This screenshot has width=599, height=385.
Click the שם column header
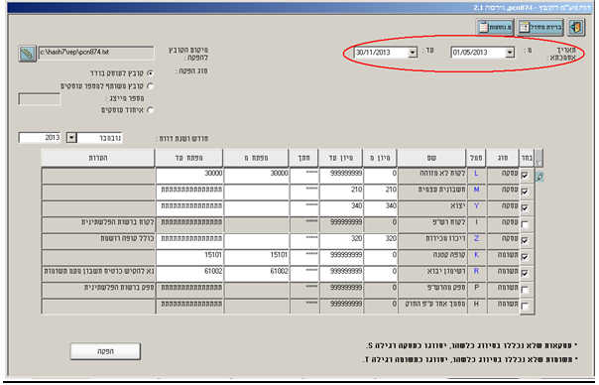click(x=431, y=158)
